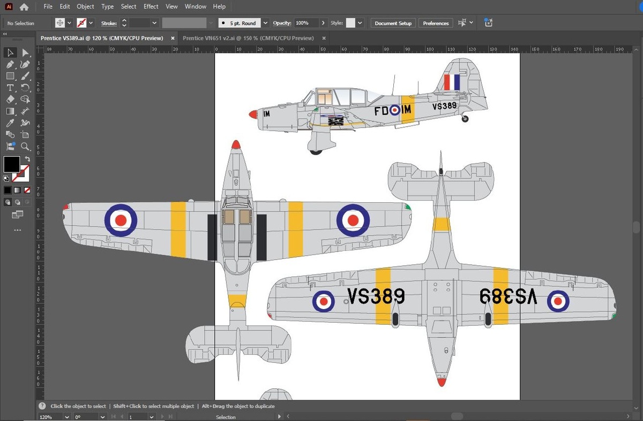Select the Pen tool
This screenshot has height=421, width=643.
click(10, 64)
